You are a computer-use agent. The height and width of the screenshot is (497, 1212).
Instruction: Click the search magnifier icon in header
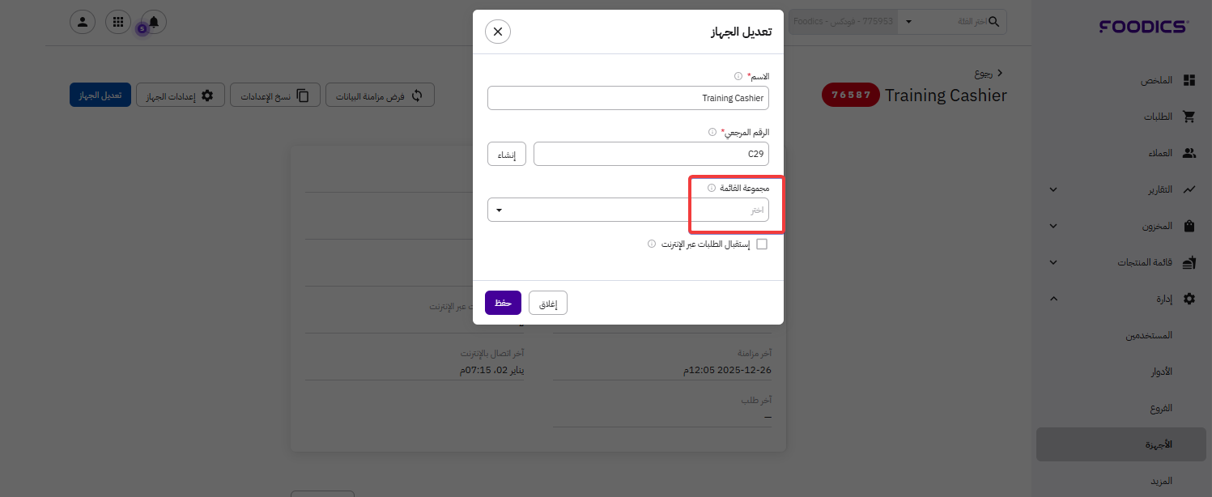coord(993,21)
